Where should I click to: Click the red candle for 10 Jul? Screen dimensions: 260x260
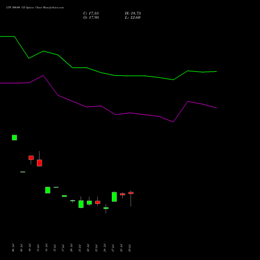(x=31, y=158)
